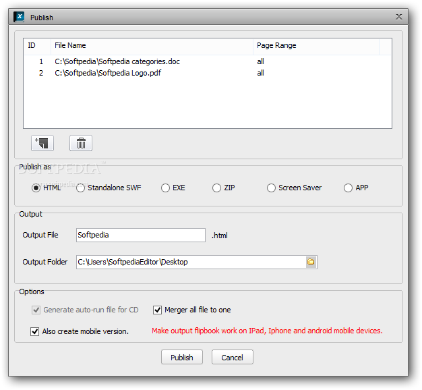Click ID cell 2
This screenshot has height=390, width=422.
click(x=41, y=73)
